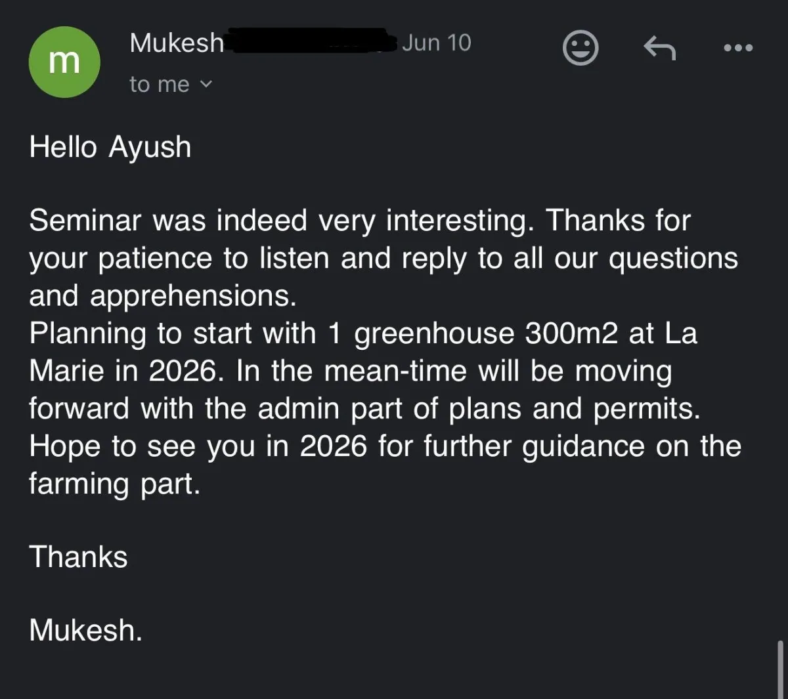The image size is (788, 699).
Task: Click the "to me" recipient label
Action: 160,84
